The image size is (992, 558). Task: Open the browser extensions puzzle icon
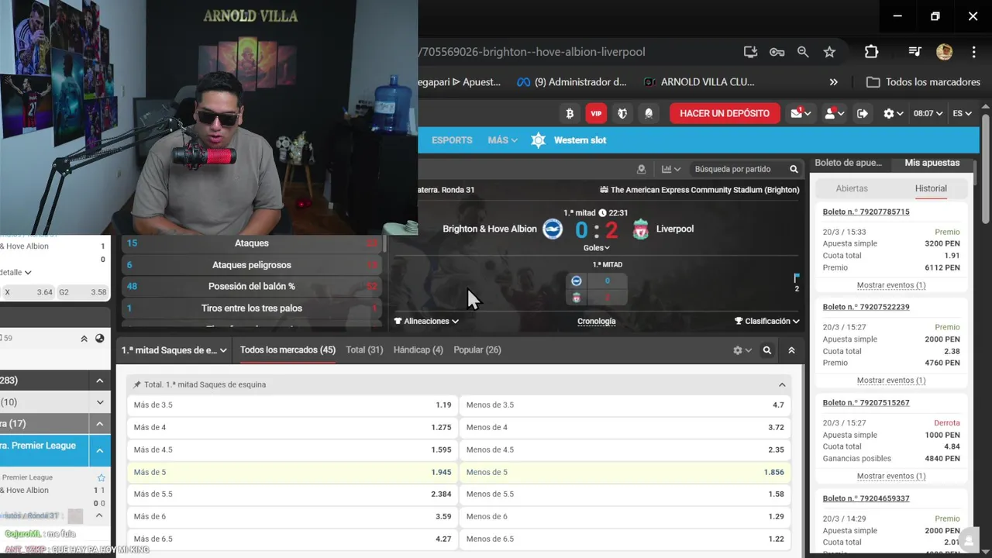(871, 52)
